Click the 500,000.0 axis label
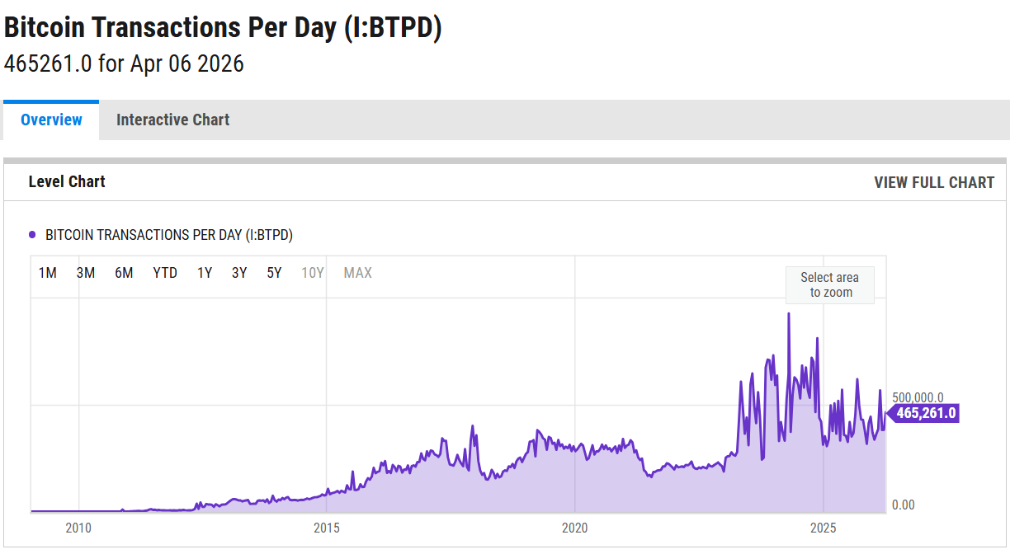The image size is (1010, 554). [x=916, y=396]
